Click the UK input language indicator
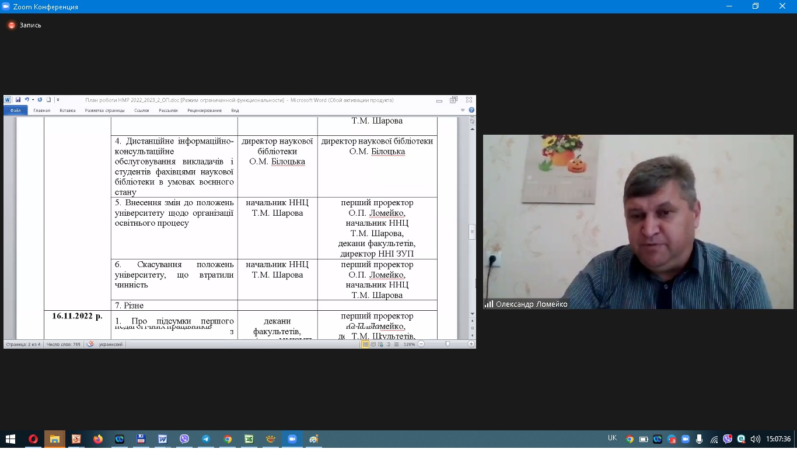The height and width of the screenshot is (449, 797). click(612, 439)
